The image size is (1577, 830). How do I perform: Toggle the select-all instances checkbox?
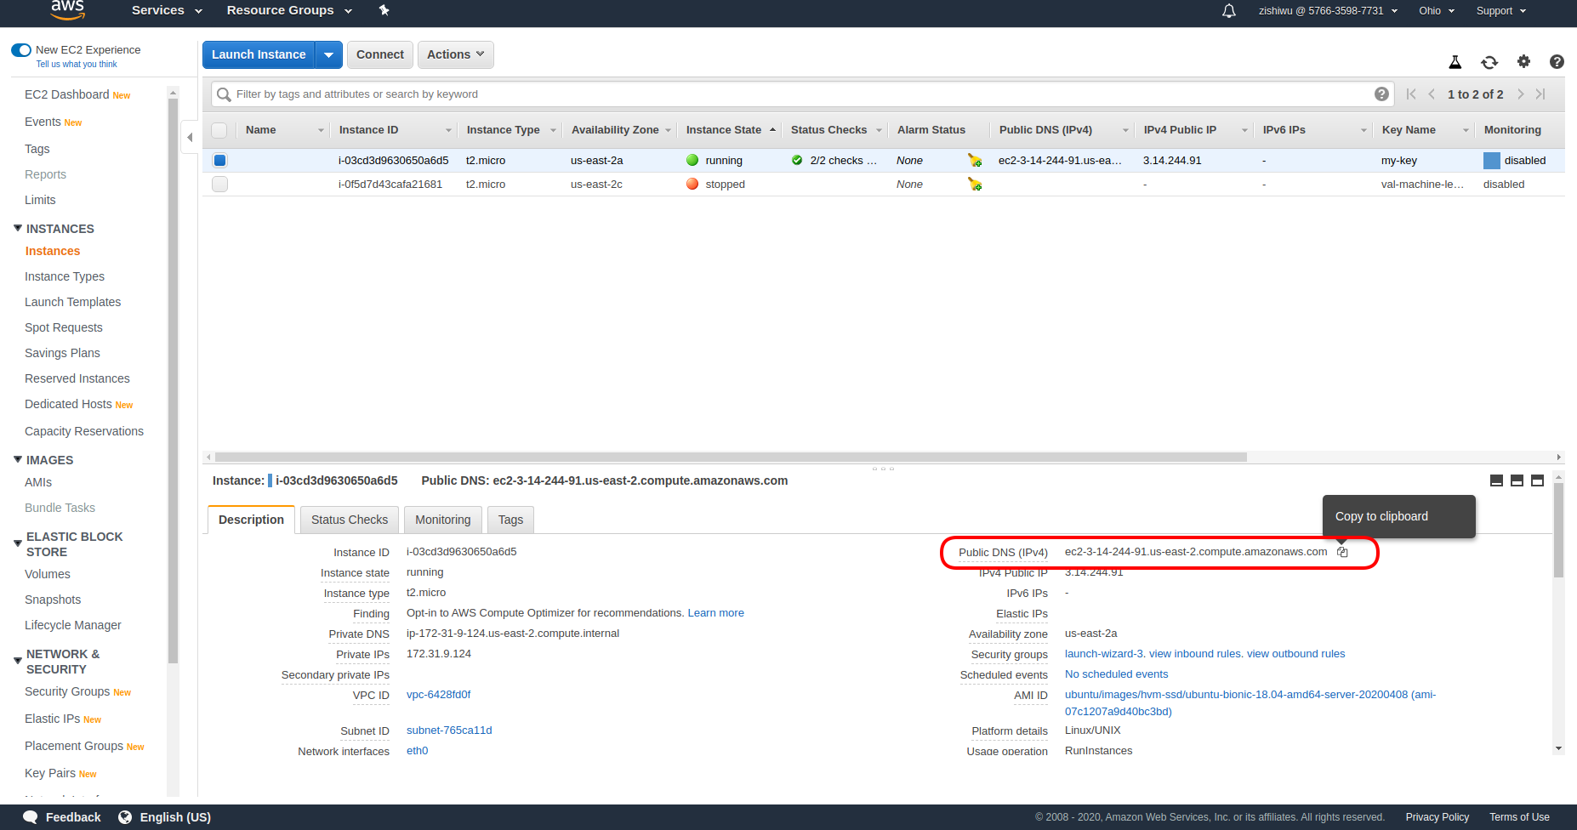tap(219, 130)
